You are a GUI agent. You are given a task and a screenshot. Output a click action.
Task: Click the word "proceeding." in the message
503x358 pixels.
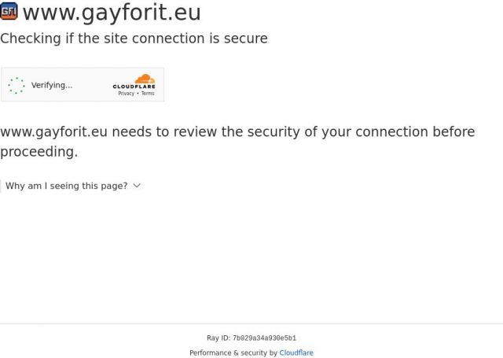(x=39, y=152)
